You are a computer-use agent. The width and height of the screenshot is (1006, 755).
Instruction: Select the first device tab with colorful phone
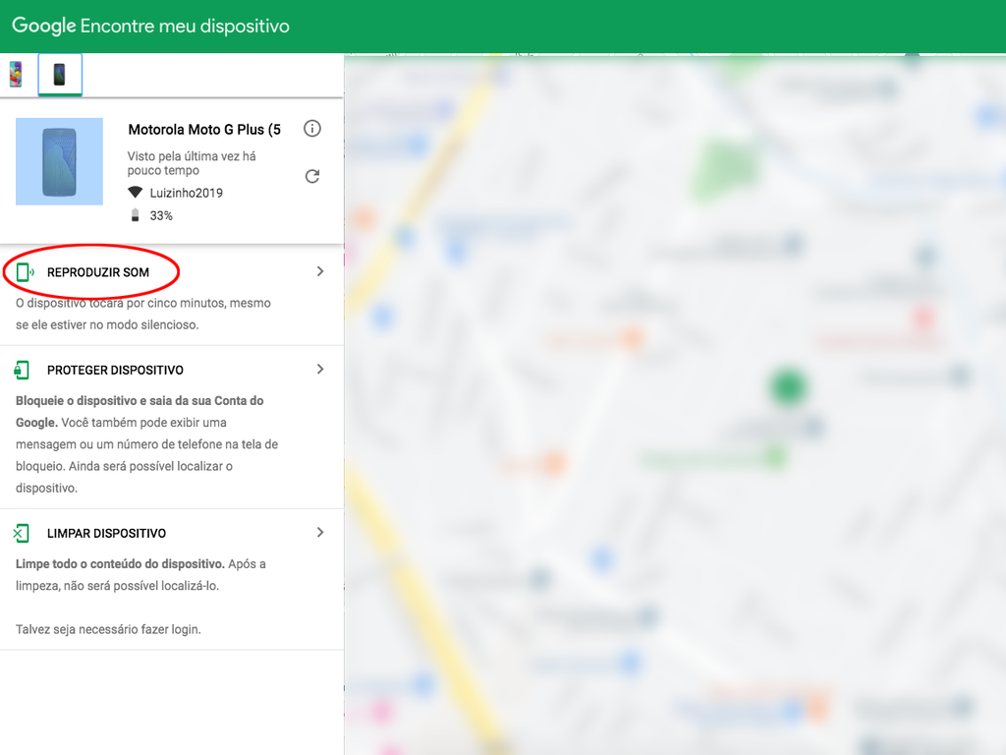point(16,75)
